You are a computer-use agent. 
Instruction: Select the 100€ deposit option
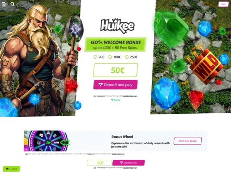pyautogui.click(x=114, y=57)
